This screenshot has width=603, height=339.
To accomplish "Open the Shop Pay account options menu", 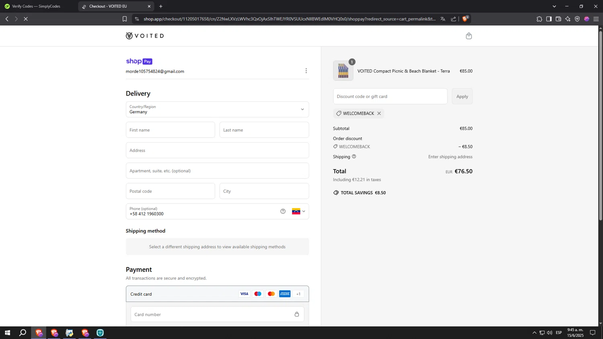I will tap(306, 71).
